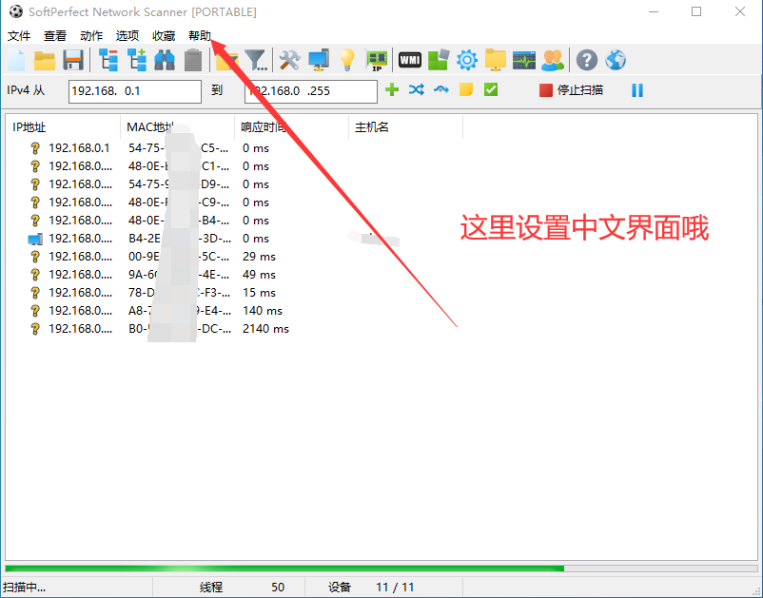This screenshot has width=763, height=598.
Task: Sort by the 响应时间 column header
Action: (292, 127)
